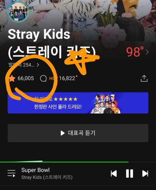View the 66,005 fan count
The width and height of the screenshot is (156, 190).
click(26, 78)
